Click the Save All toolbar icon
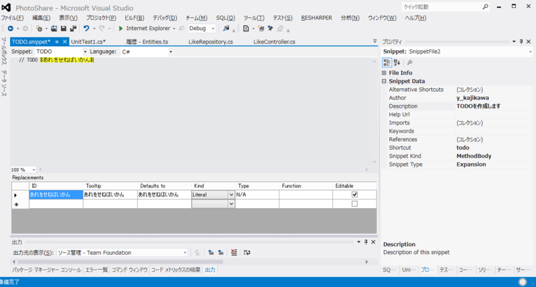 pyautogui.click(x=73, y=29)
